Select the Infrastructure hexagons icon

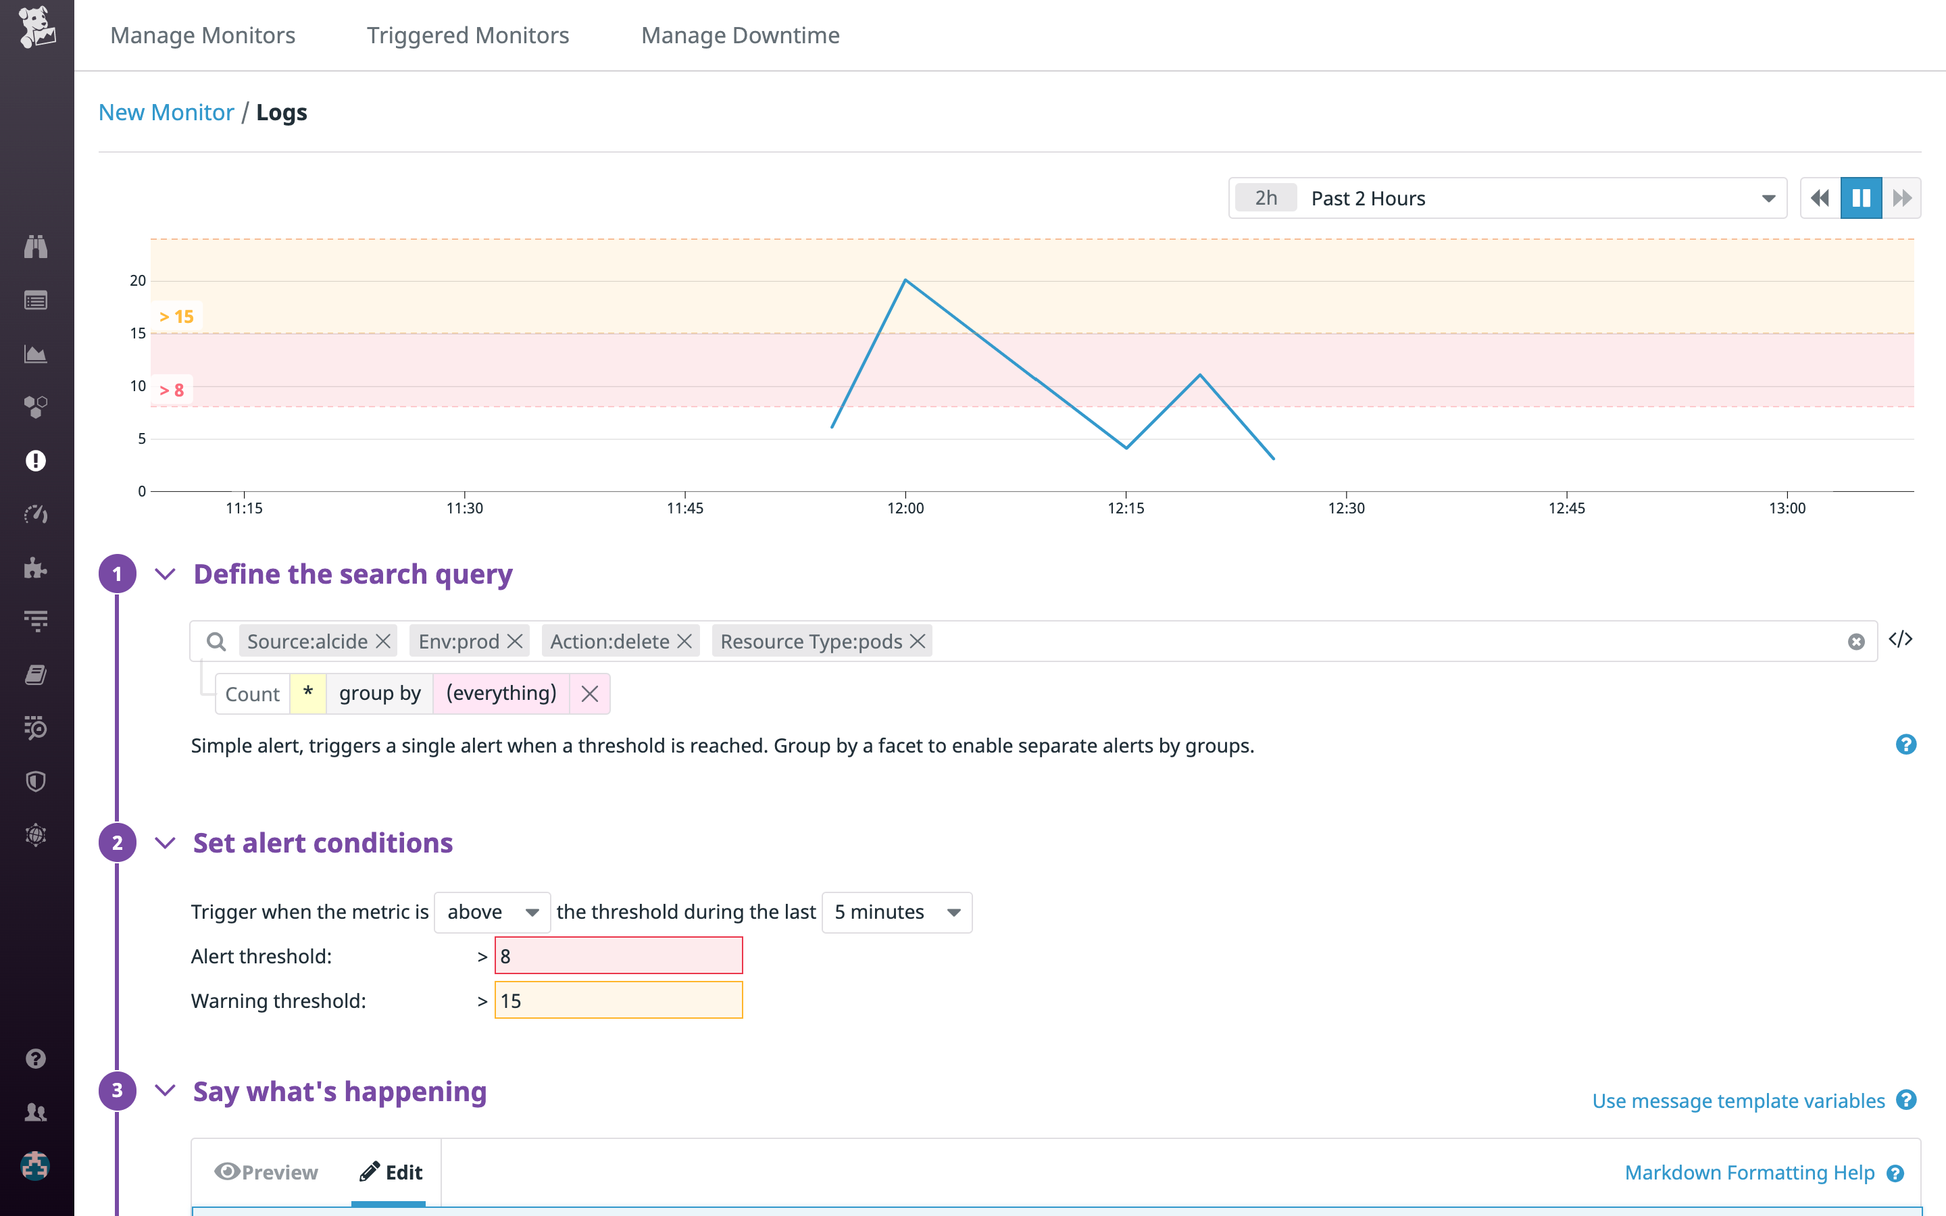tap(35, 408)
